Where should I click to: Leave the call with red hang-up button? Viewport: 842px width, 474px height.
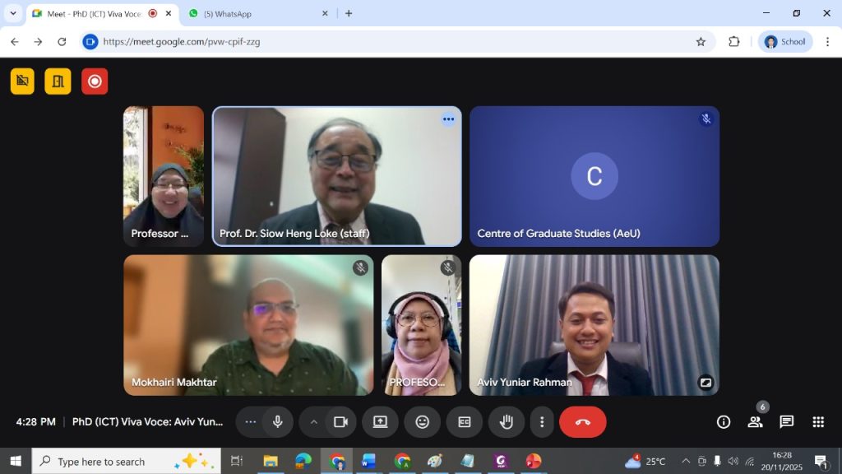click(x=583, y=422)
